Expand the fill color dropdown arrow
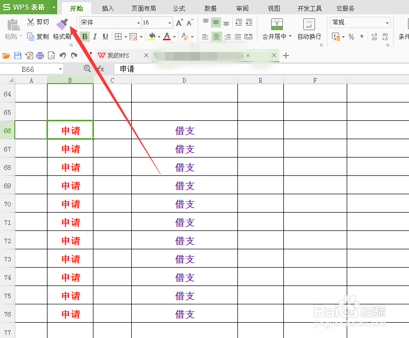 pyautogui.click(x=159, y=37)
